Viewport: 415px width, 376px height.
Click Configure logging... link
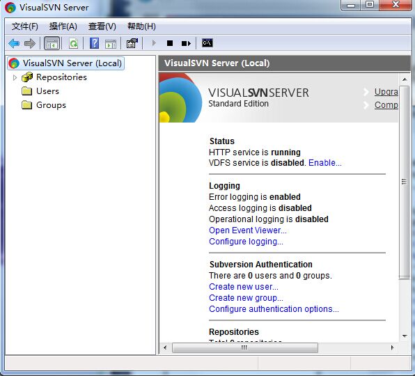point(246,242)
